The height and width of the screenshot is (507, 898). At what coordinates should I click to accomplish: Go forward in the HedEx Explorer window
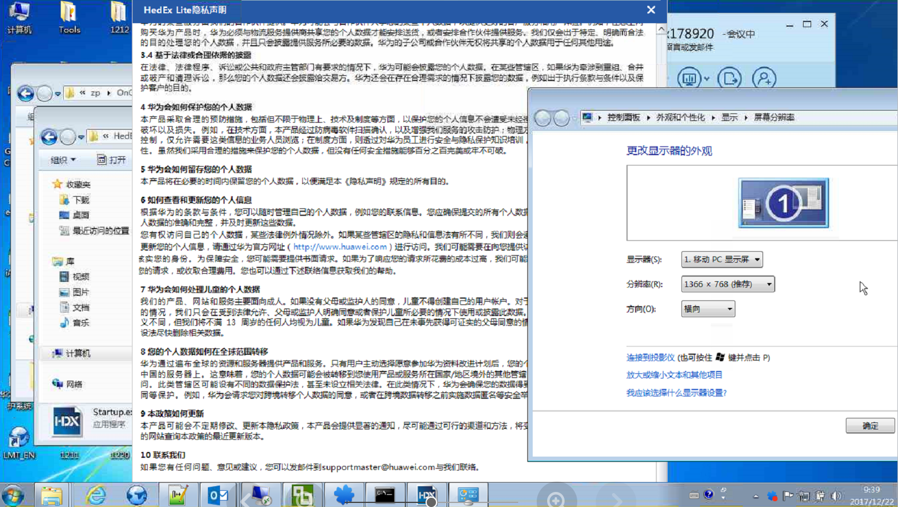click(68, 137)
